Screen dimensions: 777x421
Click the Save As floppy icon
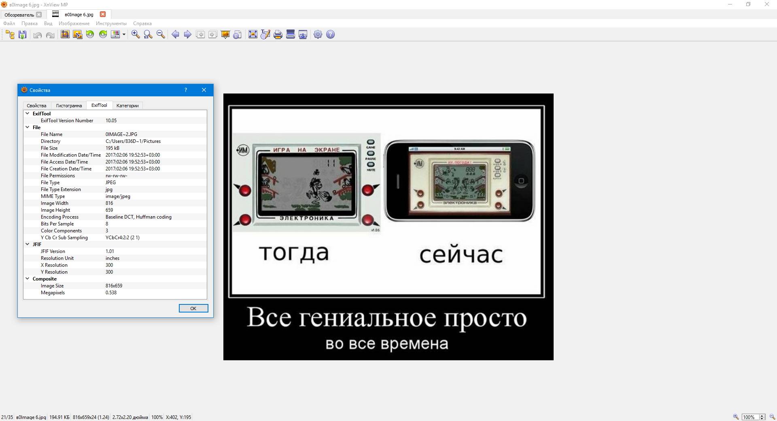click(23, 34)
